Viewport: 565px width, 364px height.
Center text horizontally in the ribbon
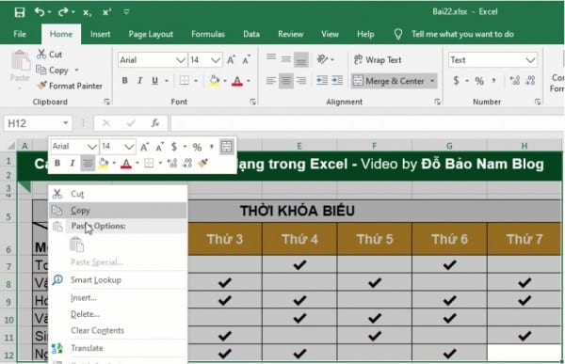286,80
